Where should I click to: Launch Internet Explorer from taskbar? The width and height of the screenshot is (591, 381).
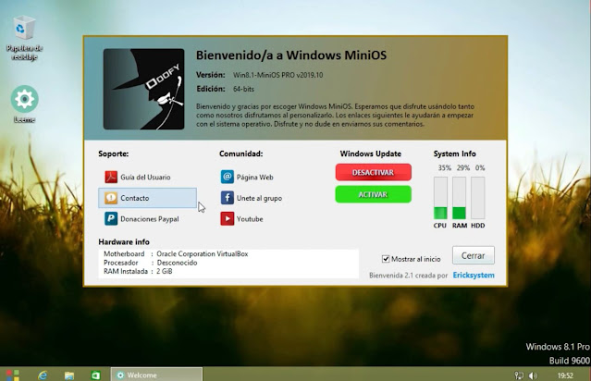pos(43,375)
